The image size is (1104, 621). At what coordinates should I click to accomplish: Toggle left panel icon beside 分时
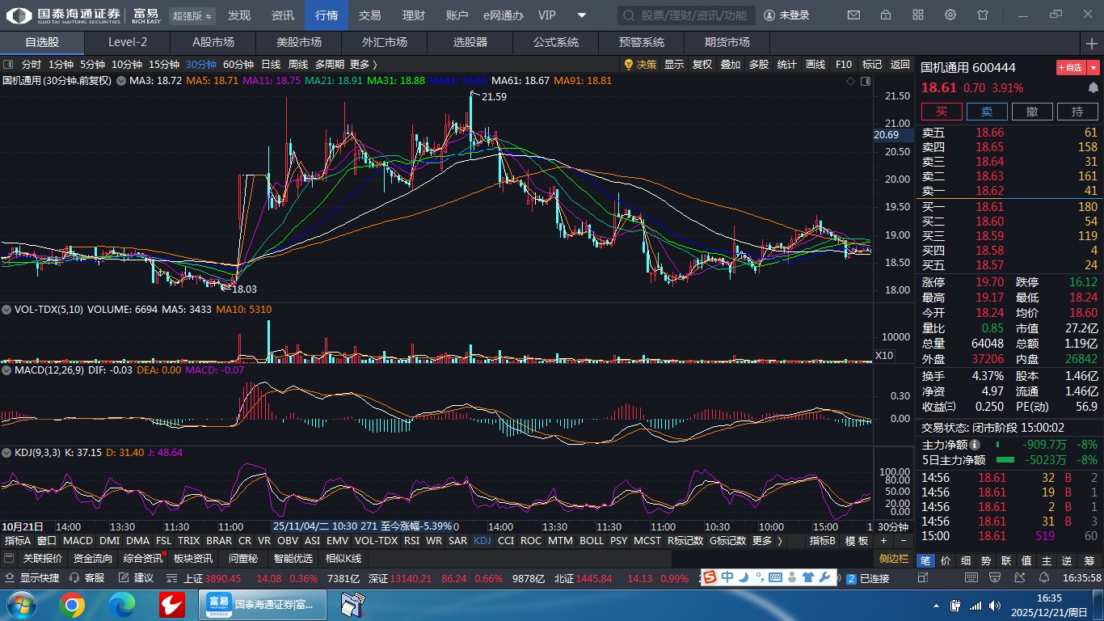[x=8, y=65]
